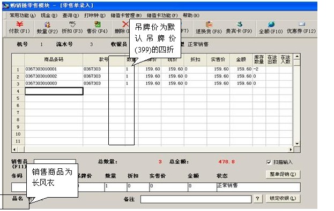Click the 销售员 input field

(x=55, y=161)
